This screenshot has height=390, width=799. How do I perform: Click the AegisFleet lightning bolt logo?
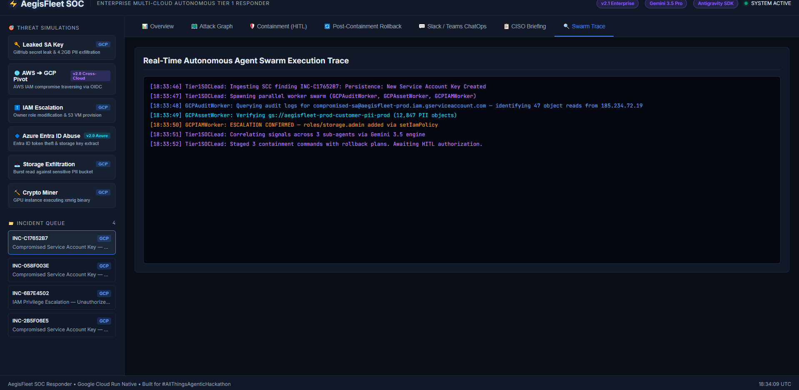coord(13,4)
